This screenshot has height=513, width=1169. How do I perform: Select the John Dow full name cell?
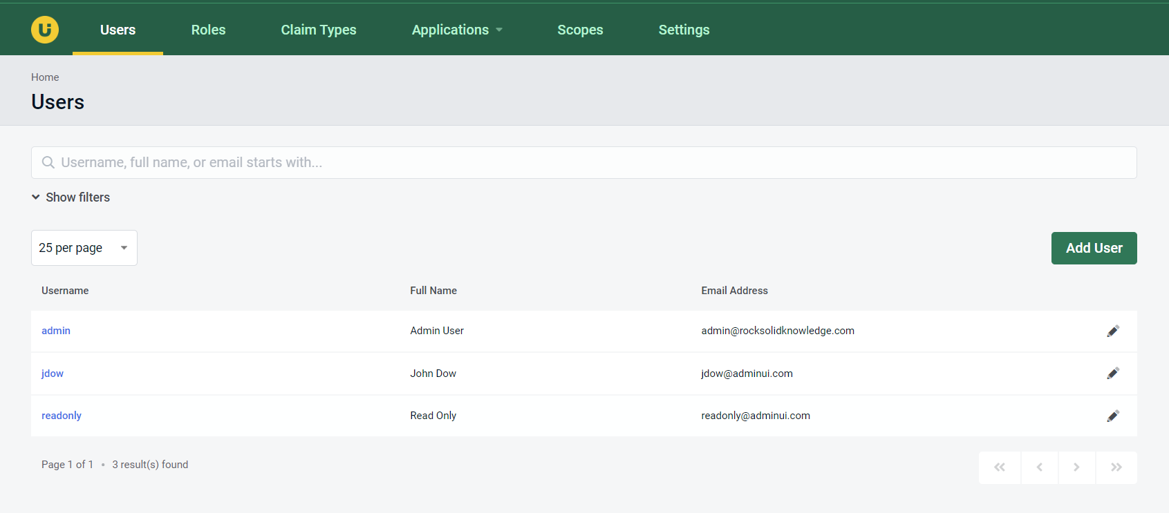pyautogui.click(x=433, y=374)
